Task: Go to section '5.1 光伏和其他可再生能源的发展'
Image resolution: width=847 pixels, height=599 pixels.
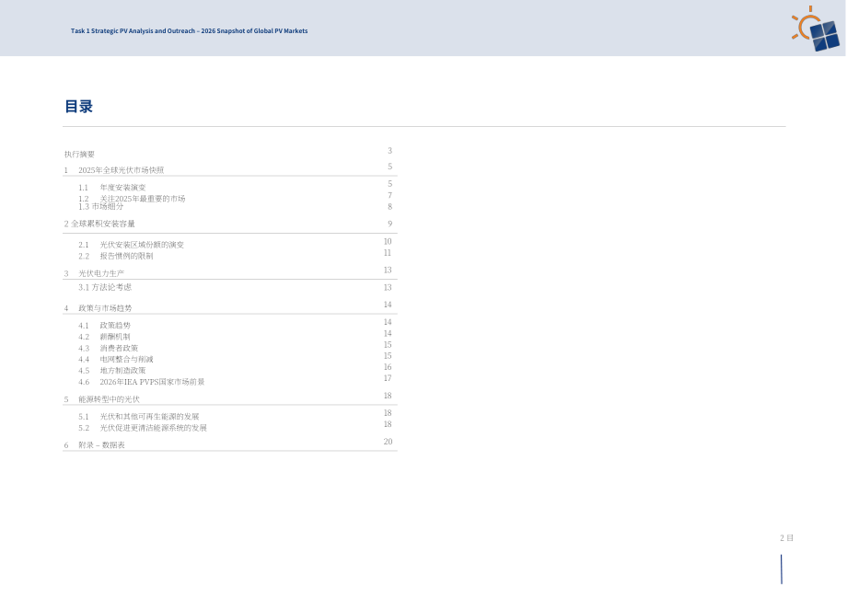Action: click(139, 417)
